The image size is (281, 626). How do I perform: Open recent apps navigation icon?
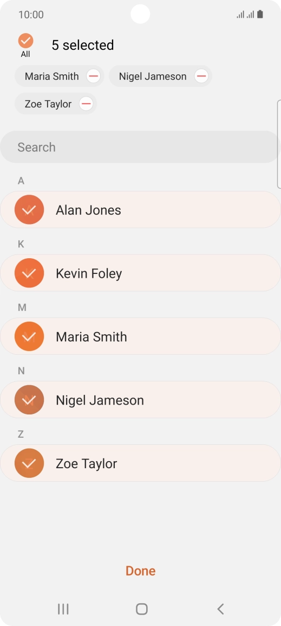pyautogui.click(x=63, y=609)
